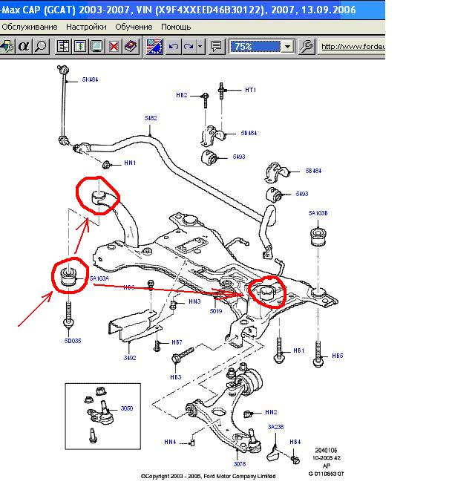The height and width of the screenshot is (493, 475).
Task: Open the parts list document icon
Action: [x=63, y=47]
